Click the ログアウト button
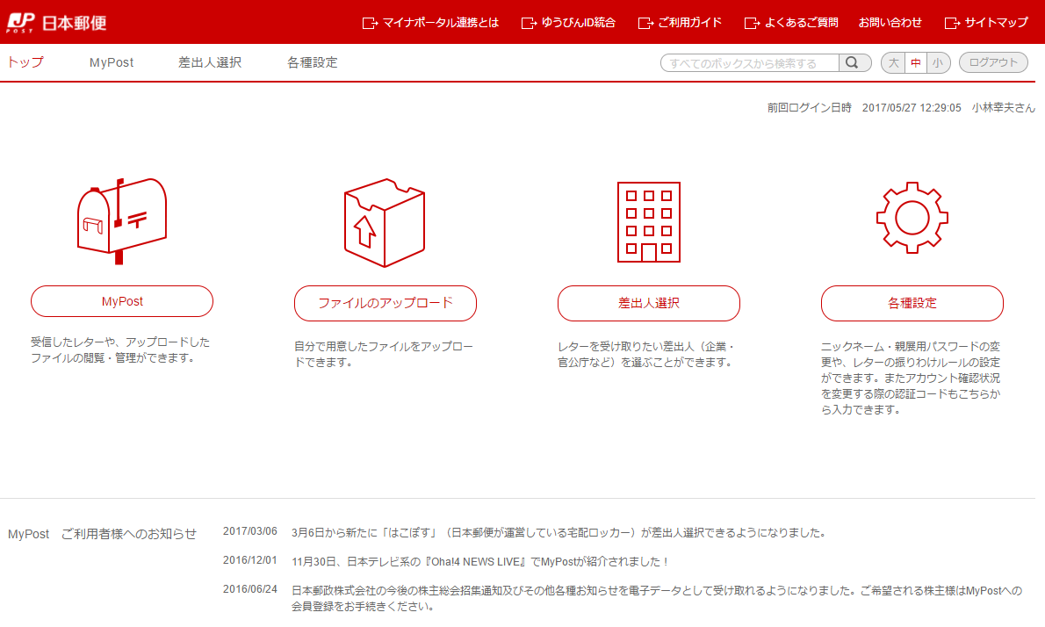Screen dimensions: 1045x627 click(993, 62)
